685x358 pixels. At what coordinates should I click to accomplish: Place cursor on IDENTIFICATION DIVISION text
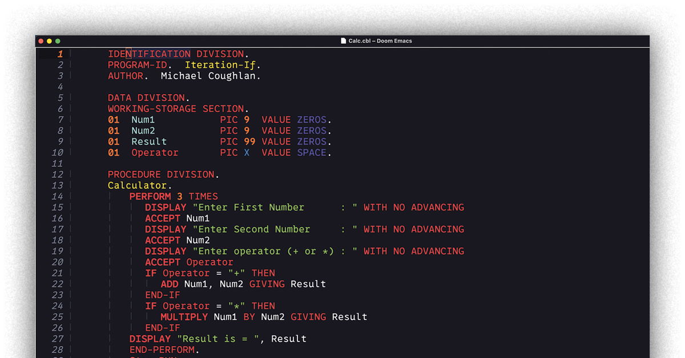178,54
